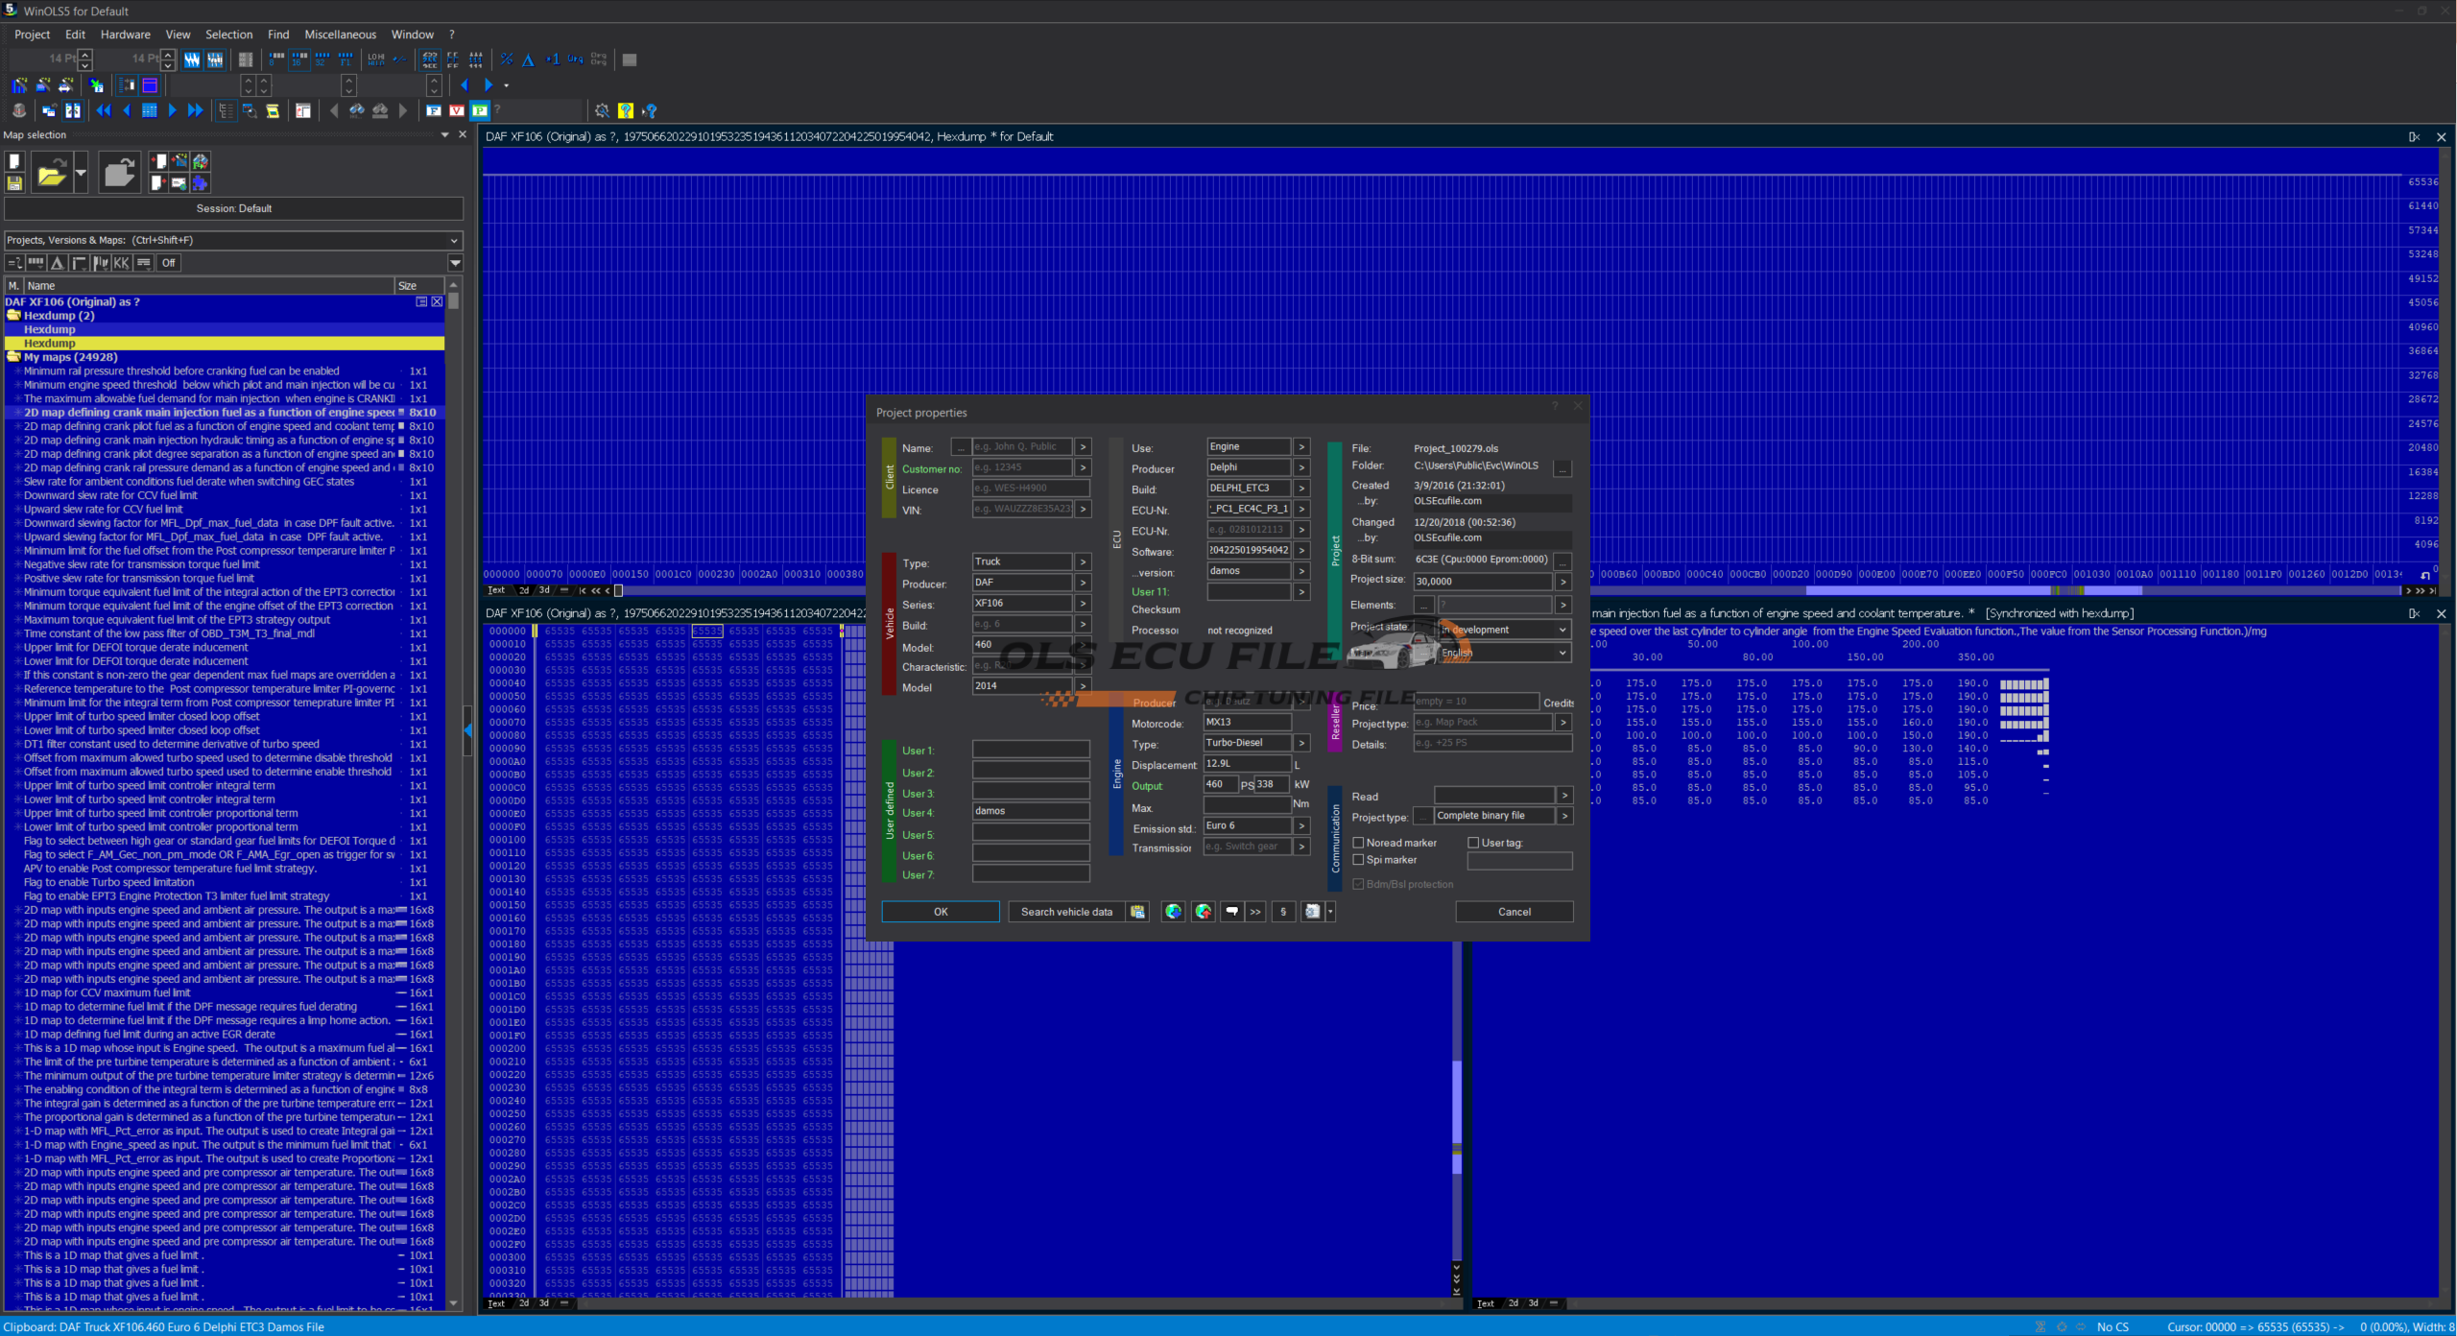Click the red V versions icon
Screen dimensions: 2457x1336
click(457, 110)
